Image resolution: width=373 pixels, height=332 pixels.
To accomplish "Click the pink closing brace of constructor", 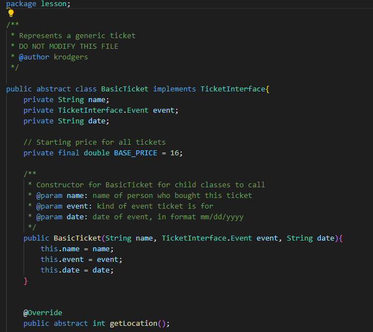I will pyautogui.click(x=26, y=281).
